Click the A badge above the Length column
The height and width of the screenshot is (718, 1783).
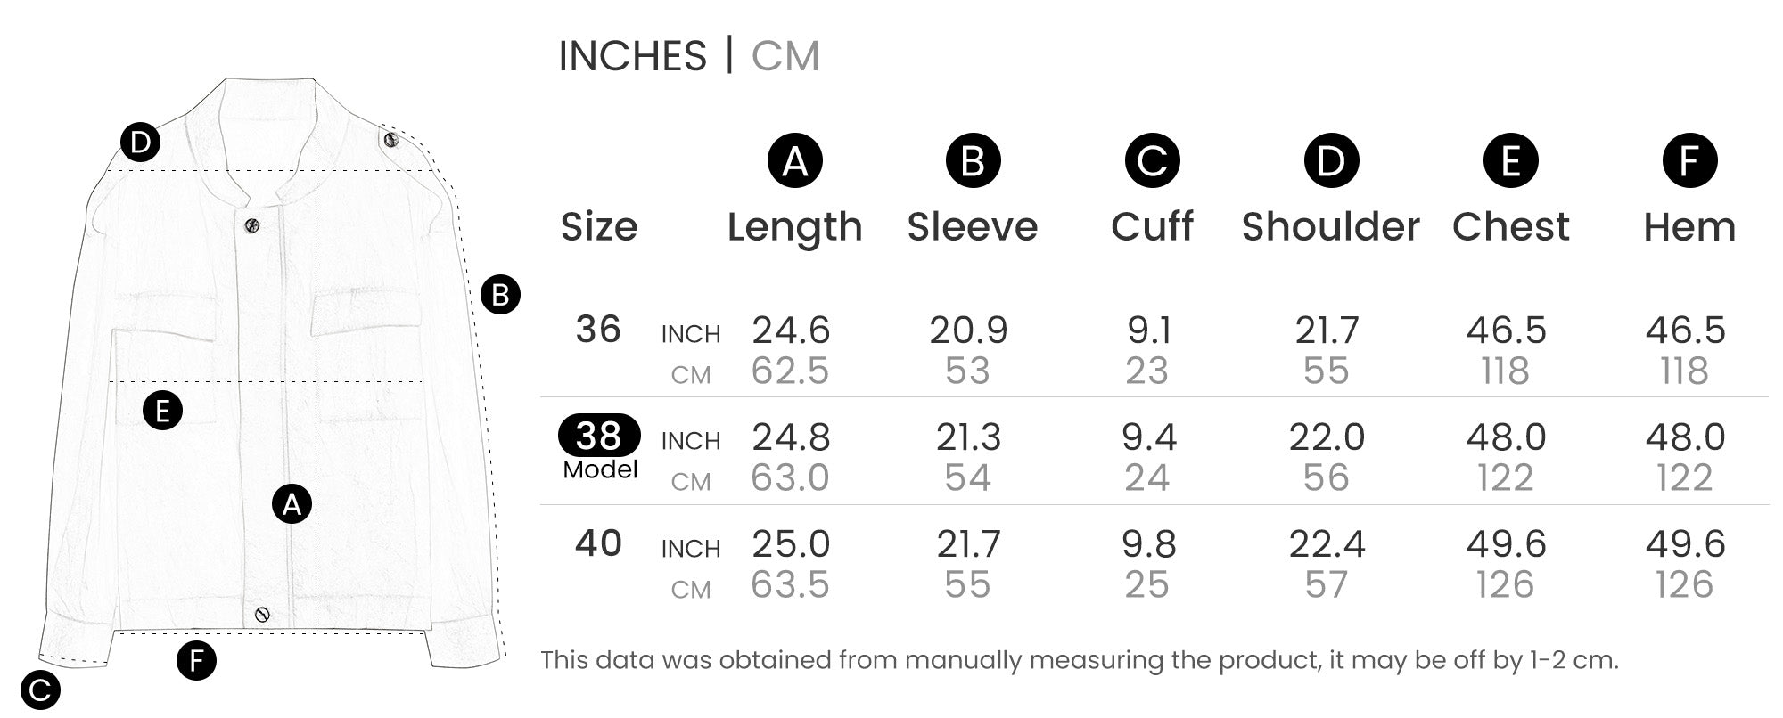click(794, 161)
